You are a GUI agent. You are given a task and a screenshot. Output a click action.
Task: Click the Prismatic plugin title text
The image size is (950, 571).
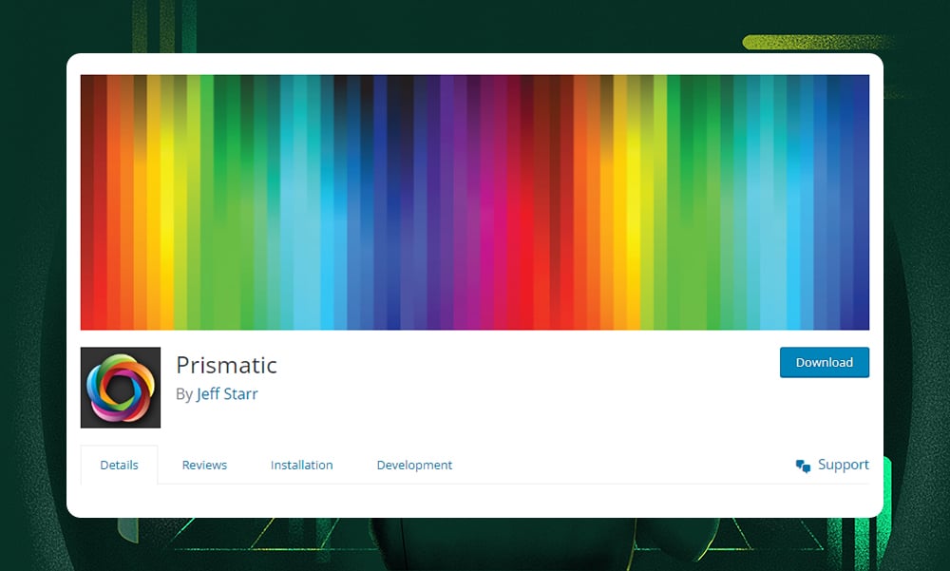point(226,365)
